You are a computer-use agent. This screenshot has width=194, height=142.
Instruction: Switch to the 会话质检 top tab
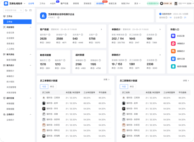click(x=100, y=4)
